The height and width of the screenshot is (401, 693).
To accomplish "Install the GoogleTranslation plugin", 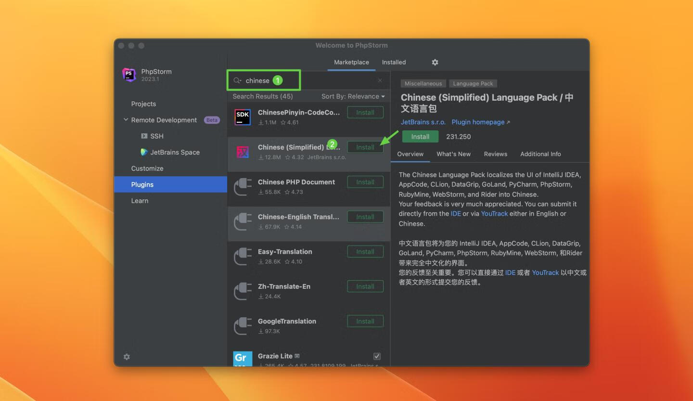I will (x=365, y=321).
